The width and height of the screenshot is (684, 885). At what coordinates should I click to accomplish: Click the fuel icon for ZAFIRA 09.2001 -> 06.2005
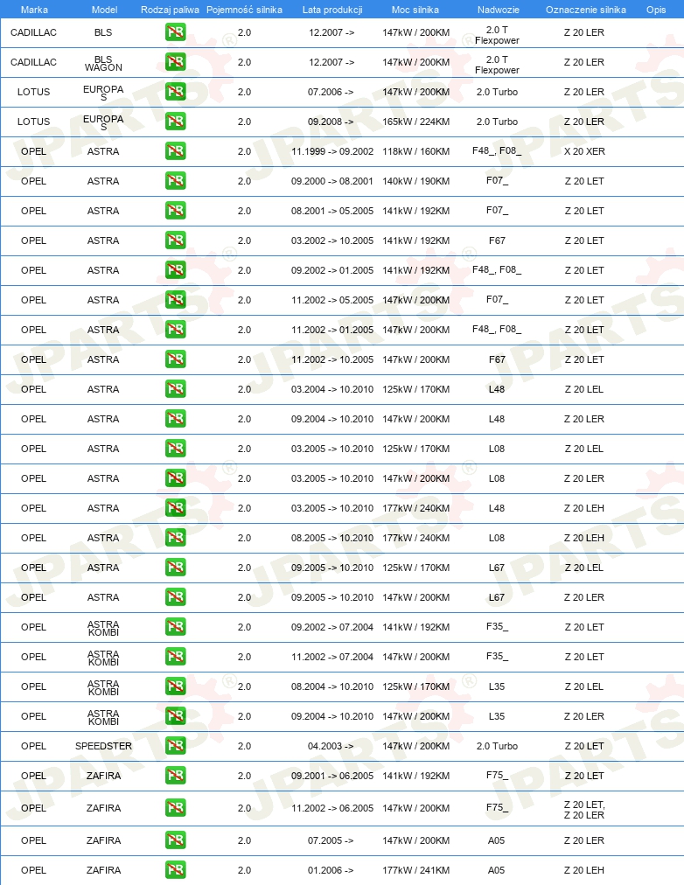click(x=176, y=776)
